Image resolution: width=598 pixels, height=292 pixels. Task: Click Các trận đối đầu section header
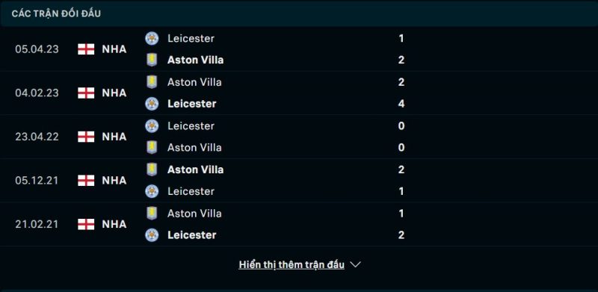pyautogui.click(x=56, y=13)
